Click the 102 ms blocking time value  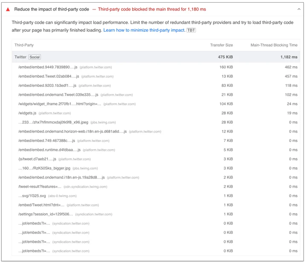click(291, 94)
